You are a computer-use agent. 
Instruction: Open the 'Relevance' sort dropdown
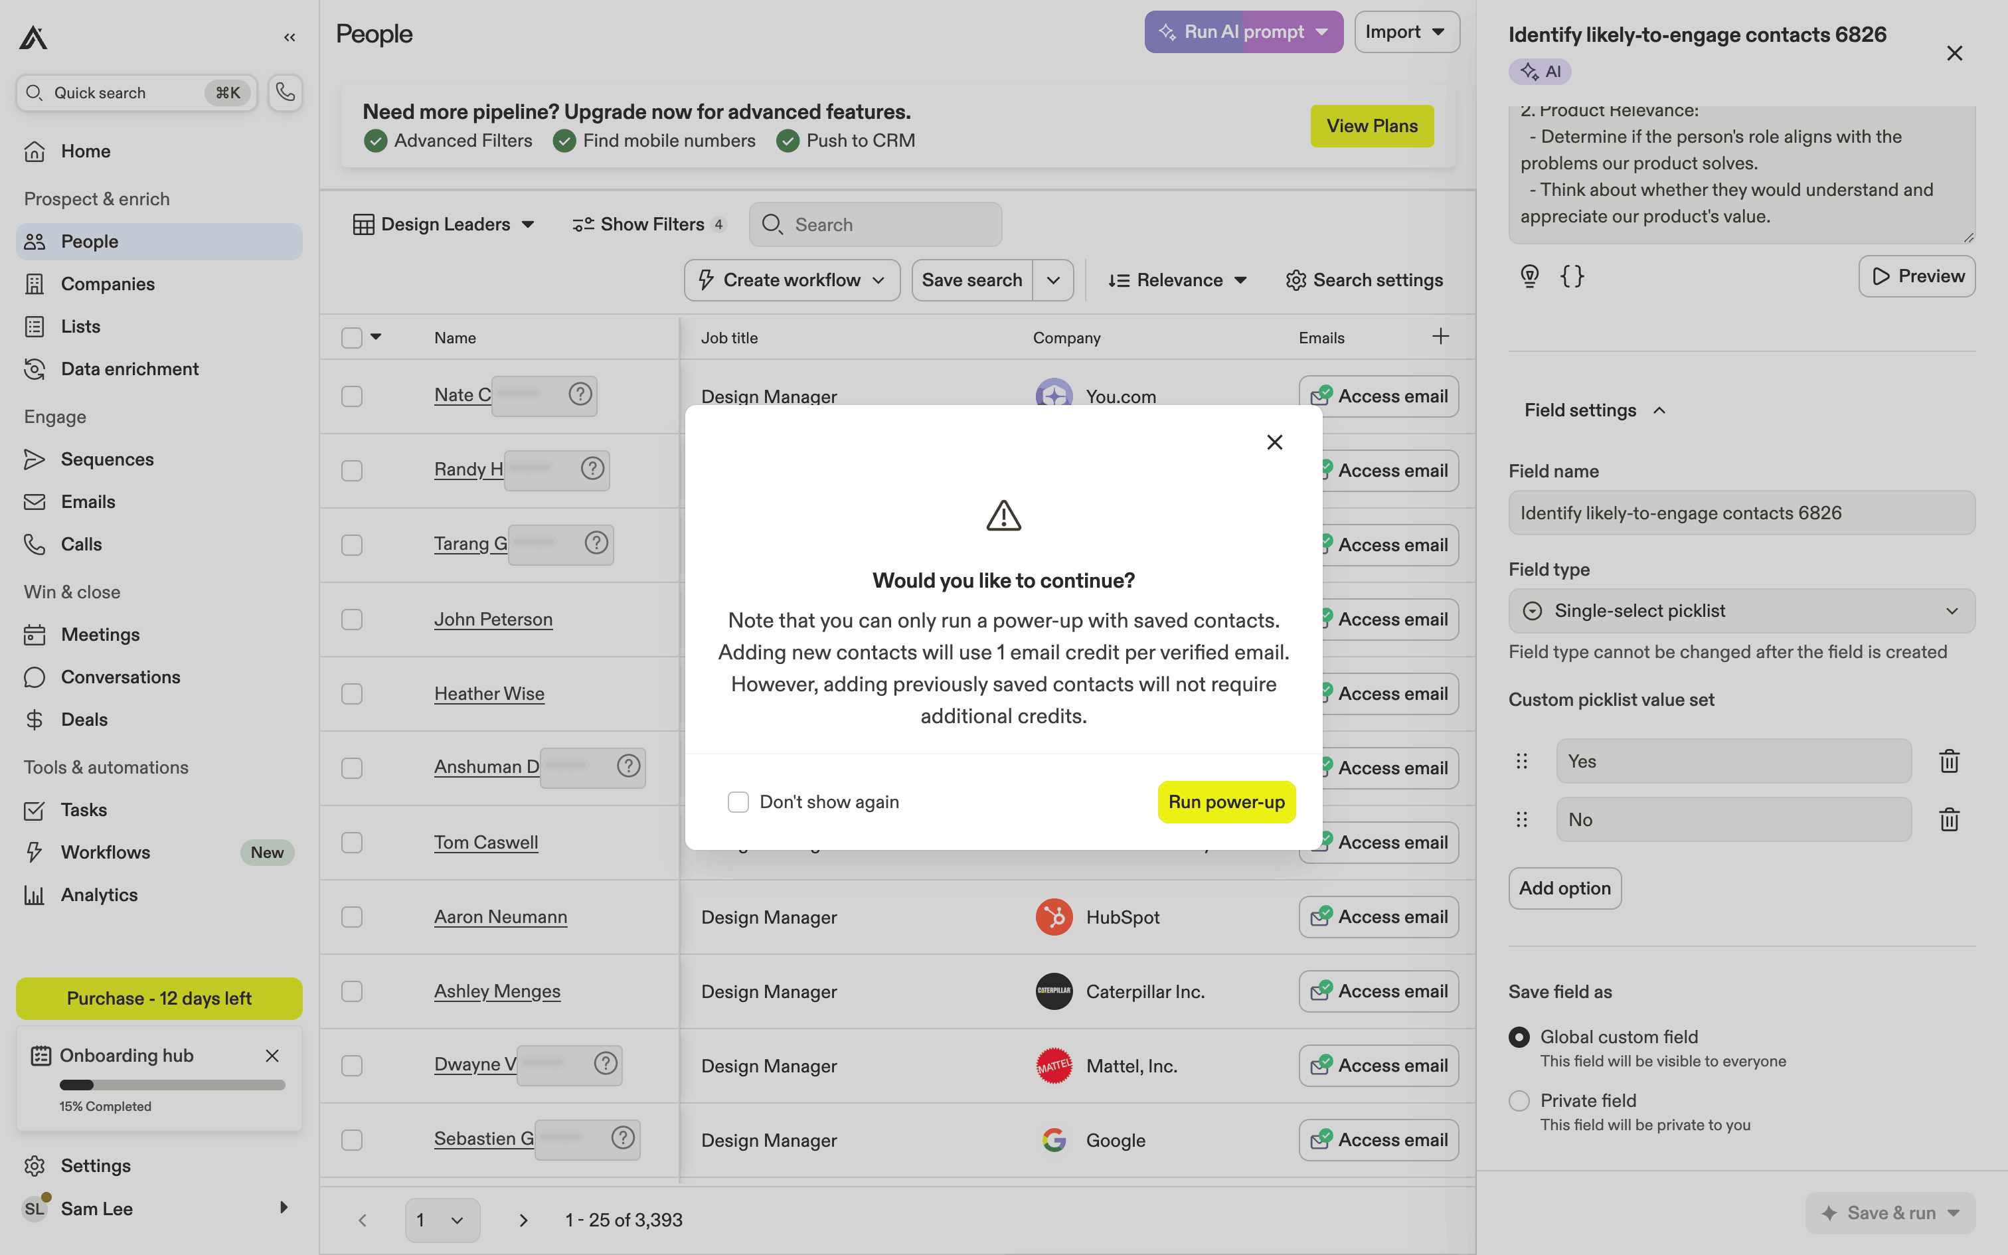(x=1177, y=280)
